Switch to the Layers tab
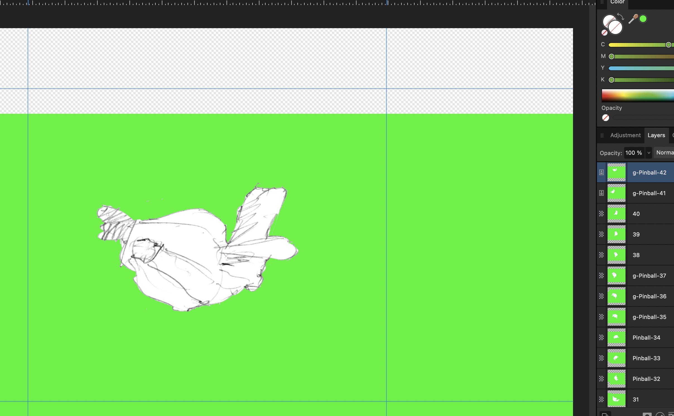674x416 pixels. coord(656,135)
